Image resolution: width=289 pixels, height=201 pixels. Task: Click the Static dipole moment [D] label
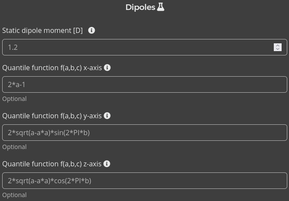pyautogui.click(x=42, y=30)
